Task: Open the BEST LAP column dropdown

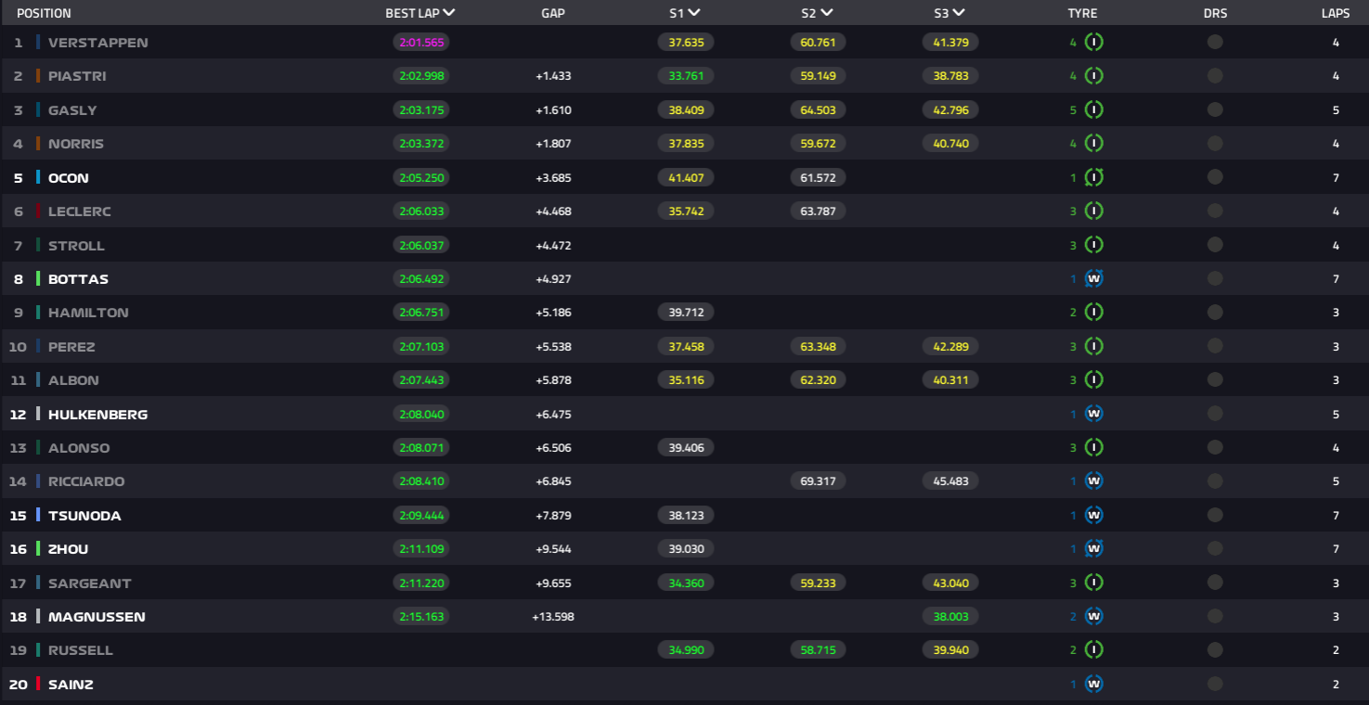Action: click(449, 13)
